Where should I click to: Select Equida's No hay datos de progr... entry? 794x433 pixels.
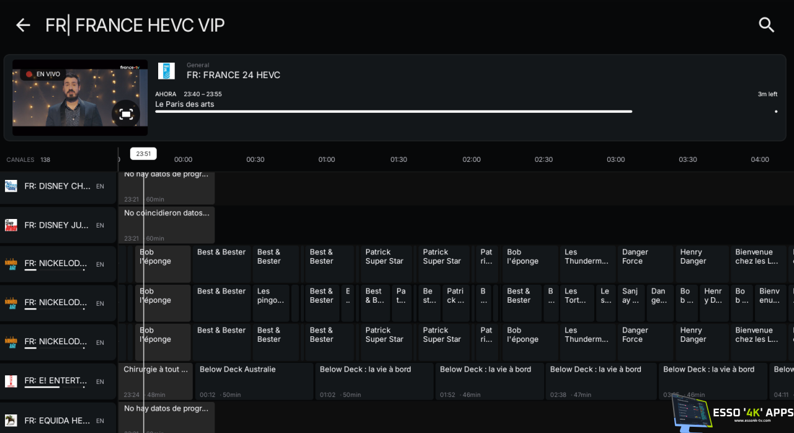click(x=166, y=417)
